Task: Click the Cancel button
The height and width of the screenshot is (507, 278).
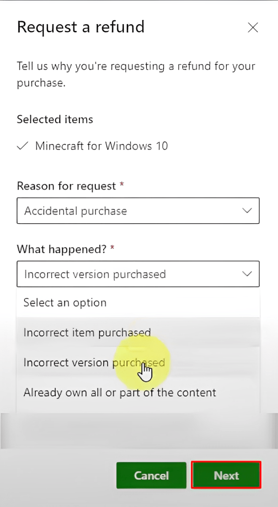Action: (x=151, y=475)
